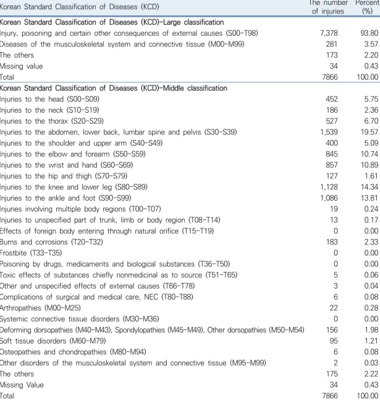This screenshot has height=400, width=380.
Task: Select 'Osteopathies and chondropathies (M80-M94)' label
Action: coord(73,351)
